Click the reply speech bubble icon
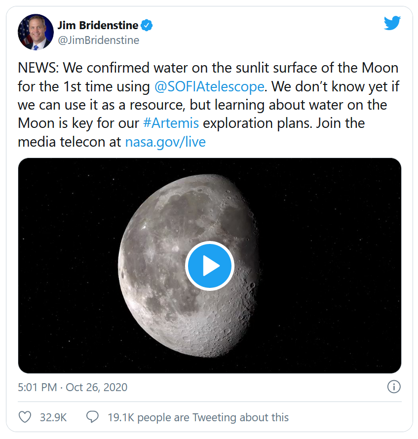This screenshot has height=439, width=418. 92,417
